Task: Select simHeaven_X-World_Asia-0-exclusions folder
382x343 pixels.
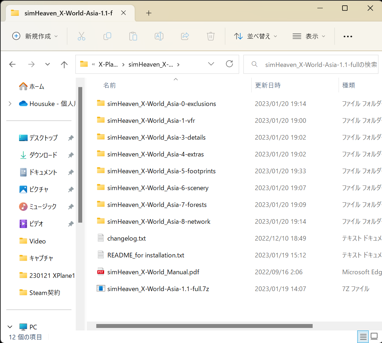Action: (162, 104)
